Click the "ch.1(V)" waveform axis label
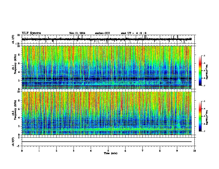Screen dimensions: 219x169 pos(13,39)
